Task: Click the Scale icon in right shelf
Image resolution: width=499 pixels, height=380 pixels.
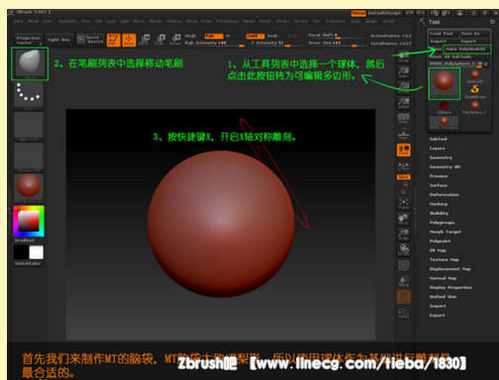Action: (x=403, y=235)
